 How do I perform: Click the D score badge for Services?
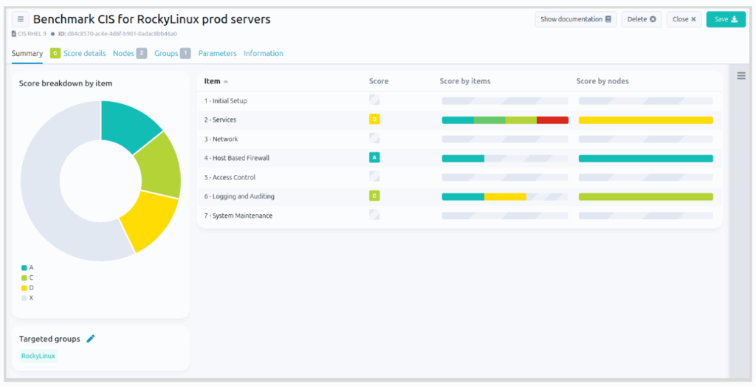(x=374, y=120)
